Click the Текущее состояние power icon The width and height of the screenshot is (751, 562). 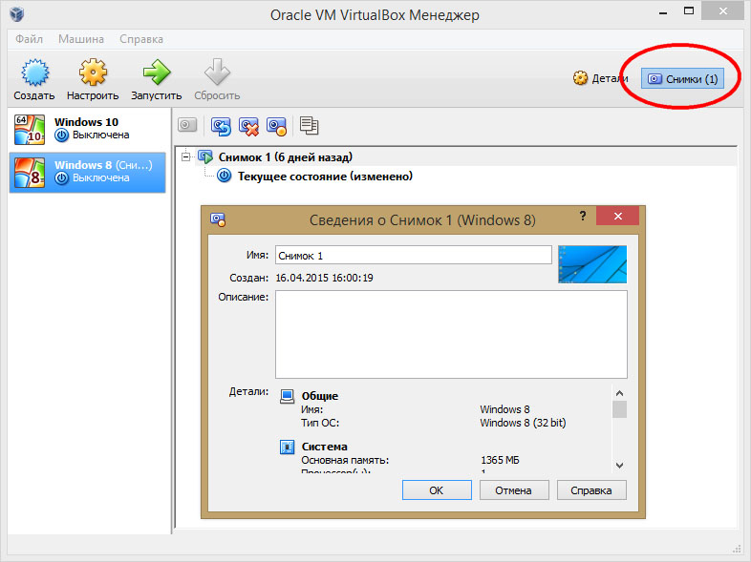coord(224,176)
